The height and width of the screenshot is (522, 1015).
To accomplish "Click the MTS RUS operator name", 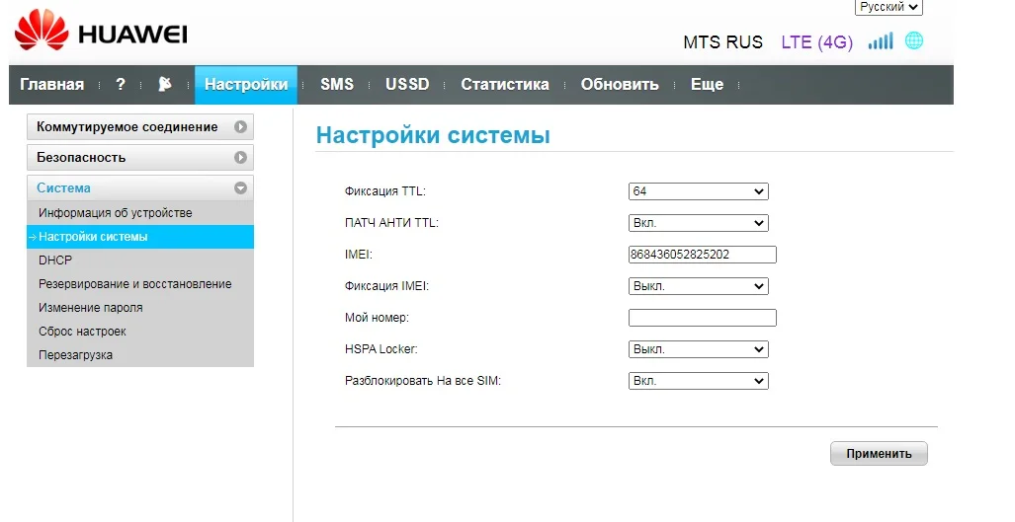I will 723,42.
